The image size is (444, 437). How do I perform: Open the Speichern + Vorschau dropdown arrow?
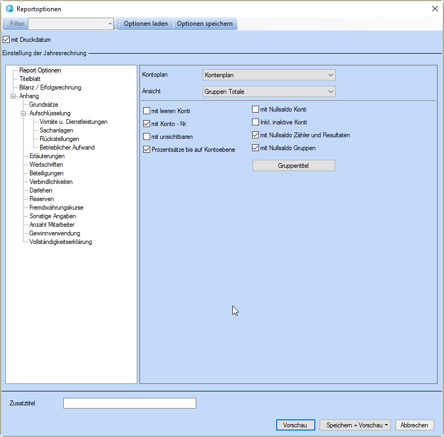click(x=387, y=425)
